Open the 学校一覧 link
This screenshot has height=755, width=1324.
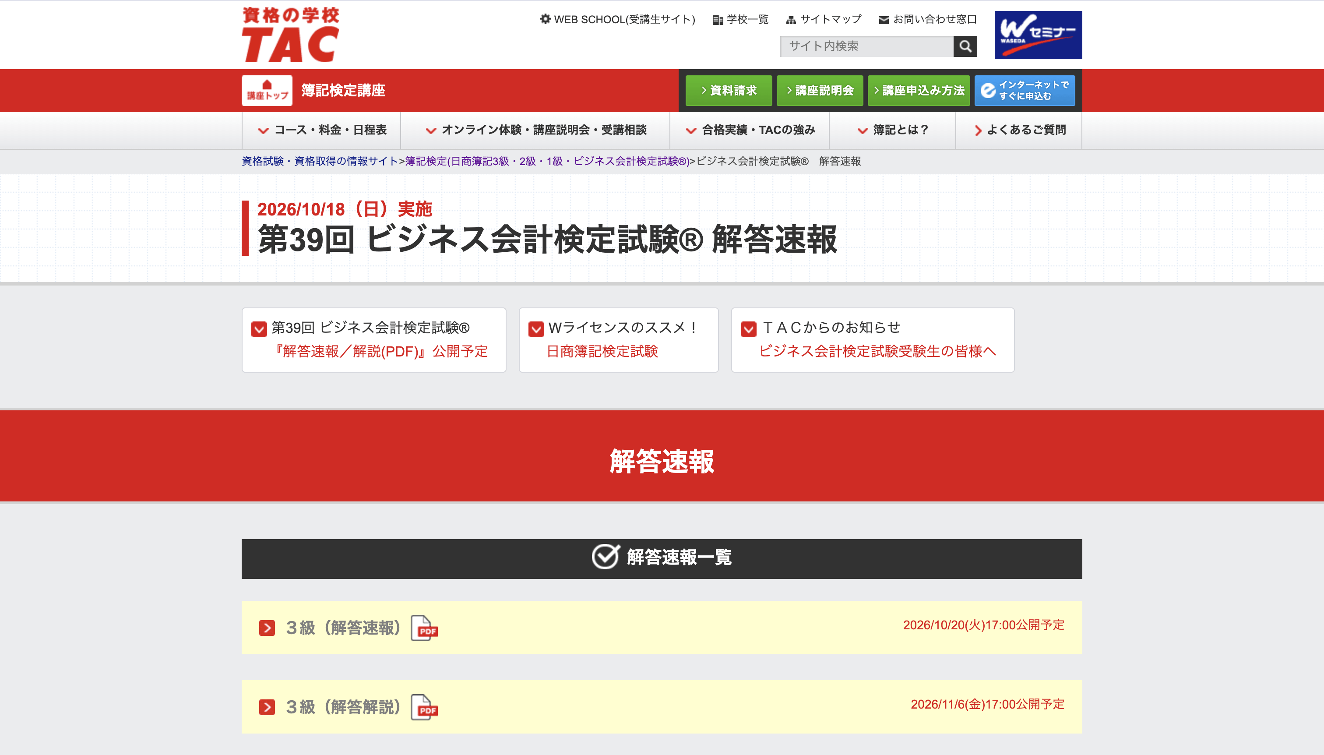pyautogui.click(x=740, y=20)
